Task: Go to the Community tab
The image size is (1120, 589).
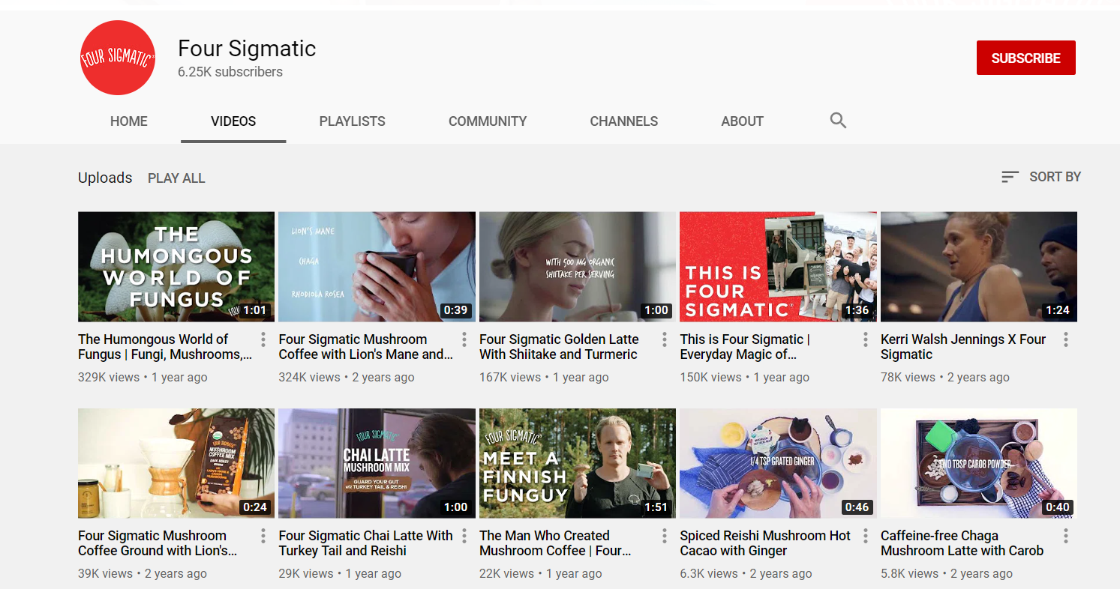Action: point(487,121)
